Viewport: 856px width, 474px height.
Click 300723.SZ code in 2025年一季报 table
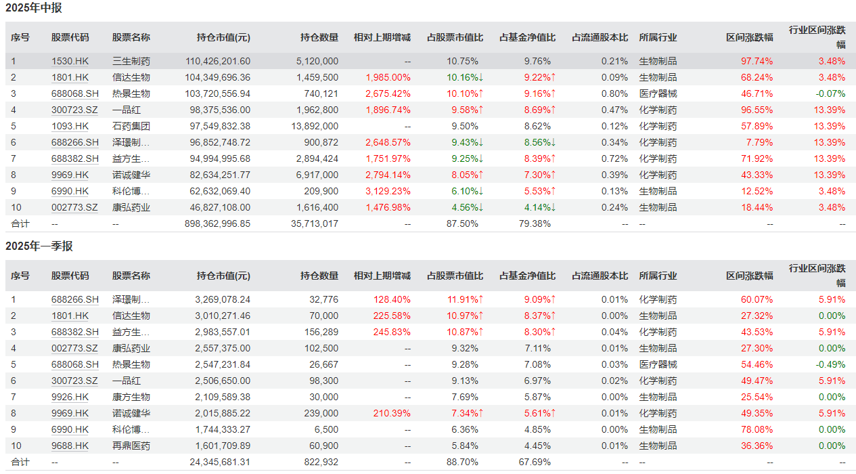(75, 381)
